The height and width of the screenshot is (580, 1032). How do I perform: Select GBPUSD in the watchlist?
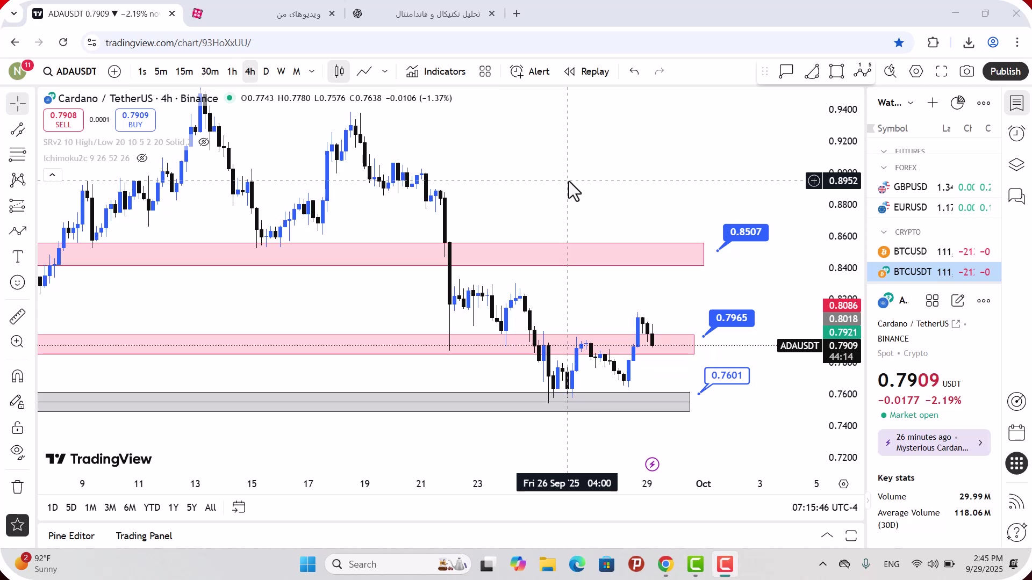click(x=934, y=187)
